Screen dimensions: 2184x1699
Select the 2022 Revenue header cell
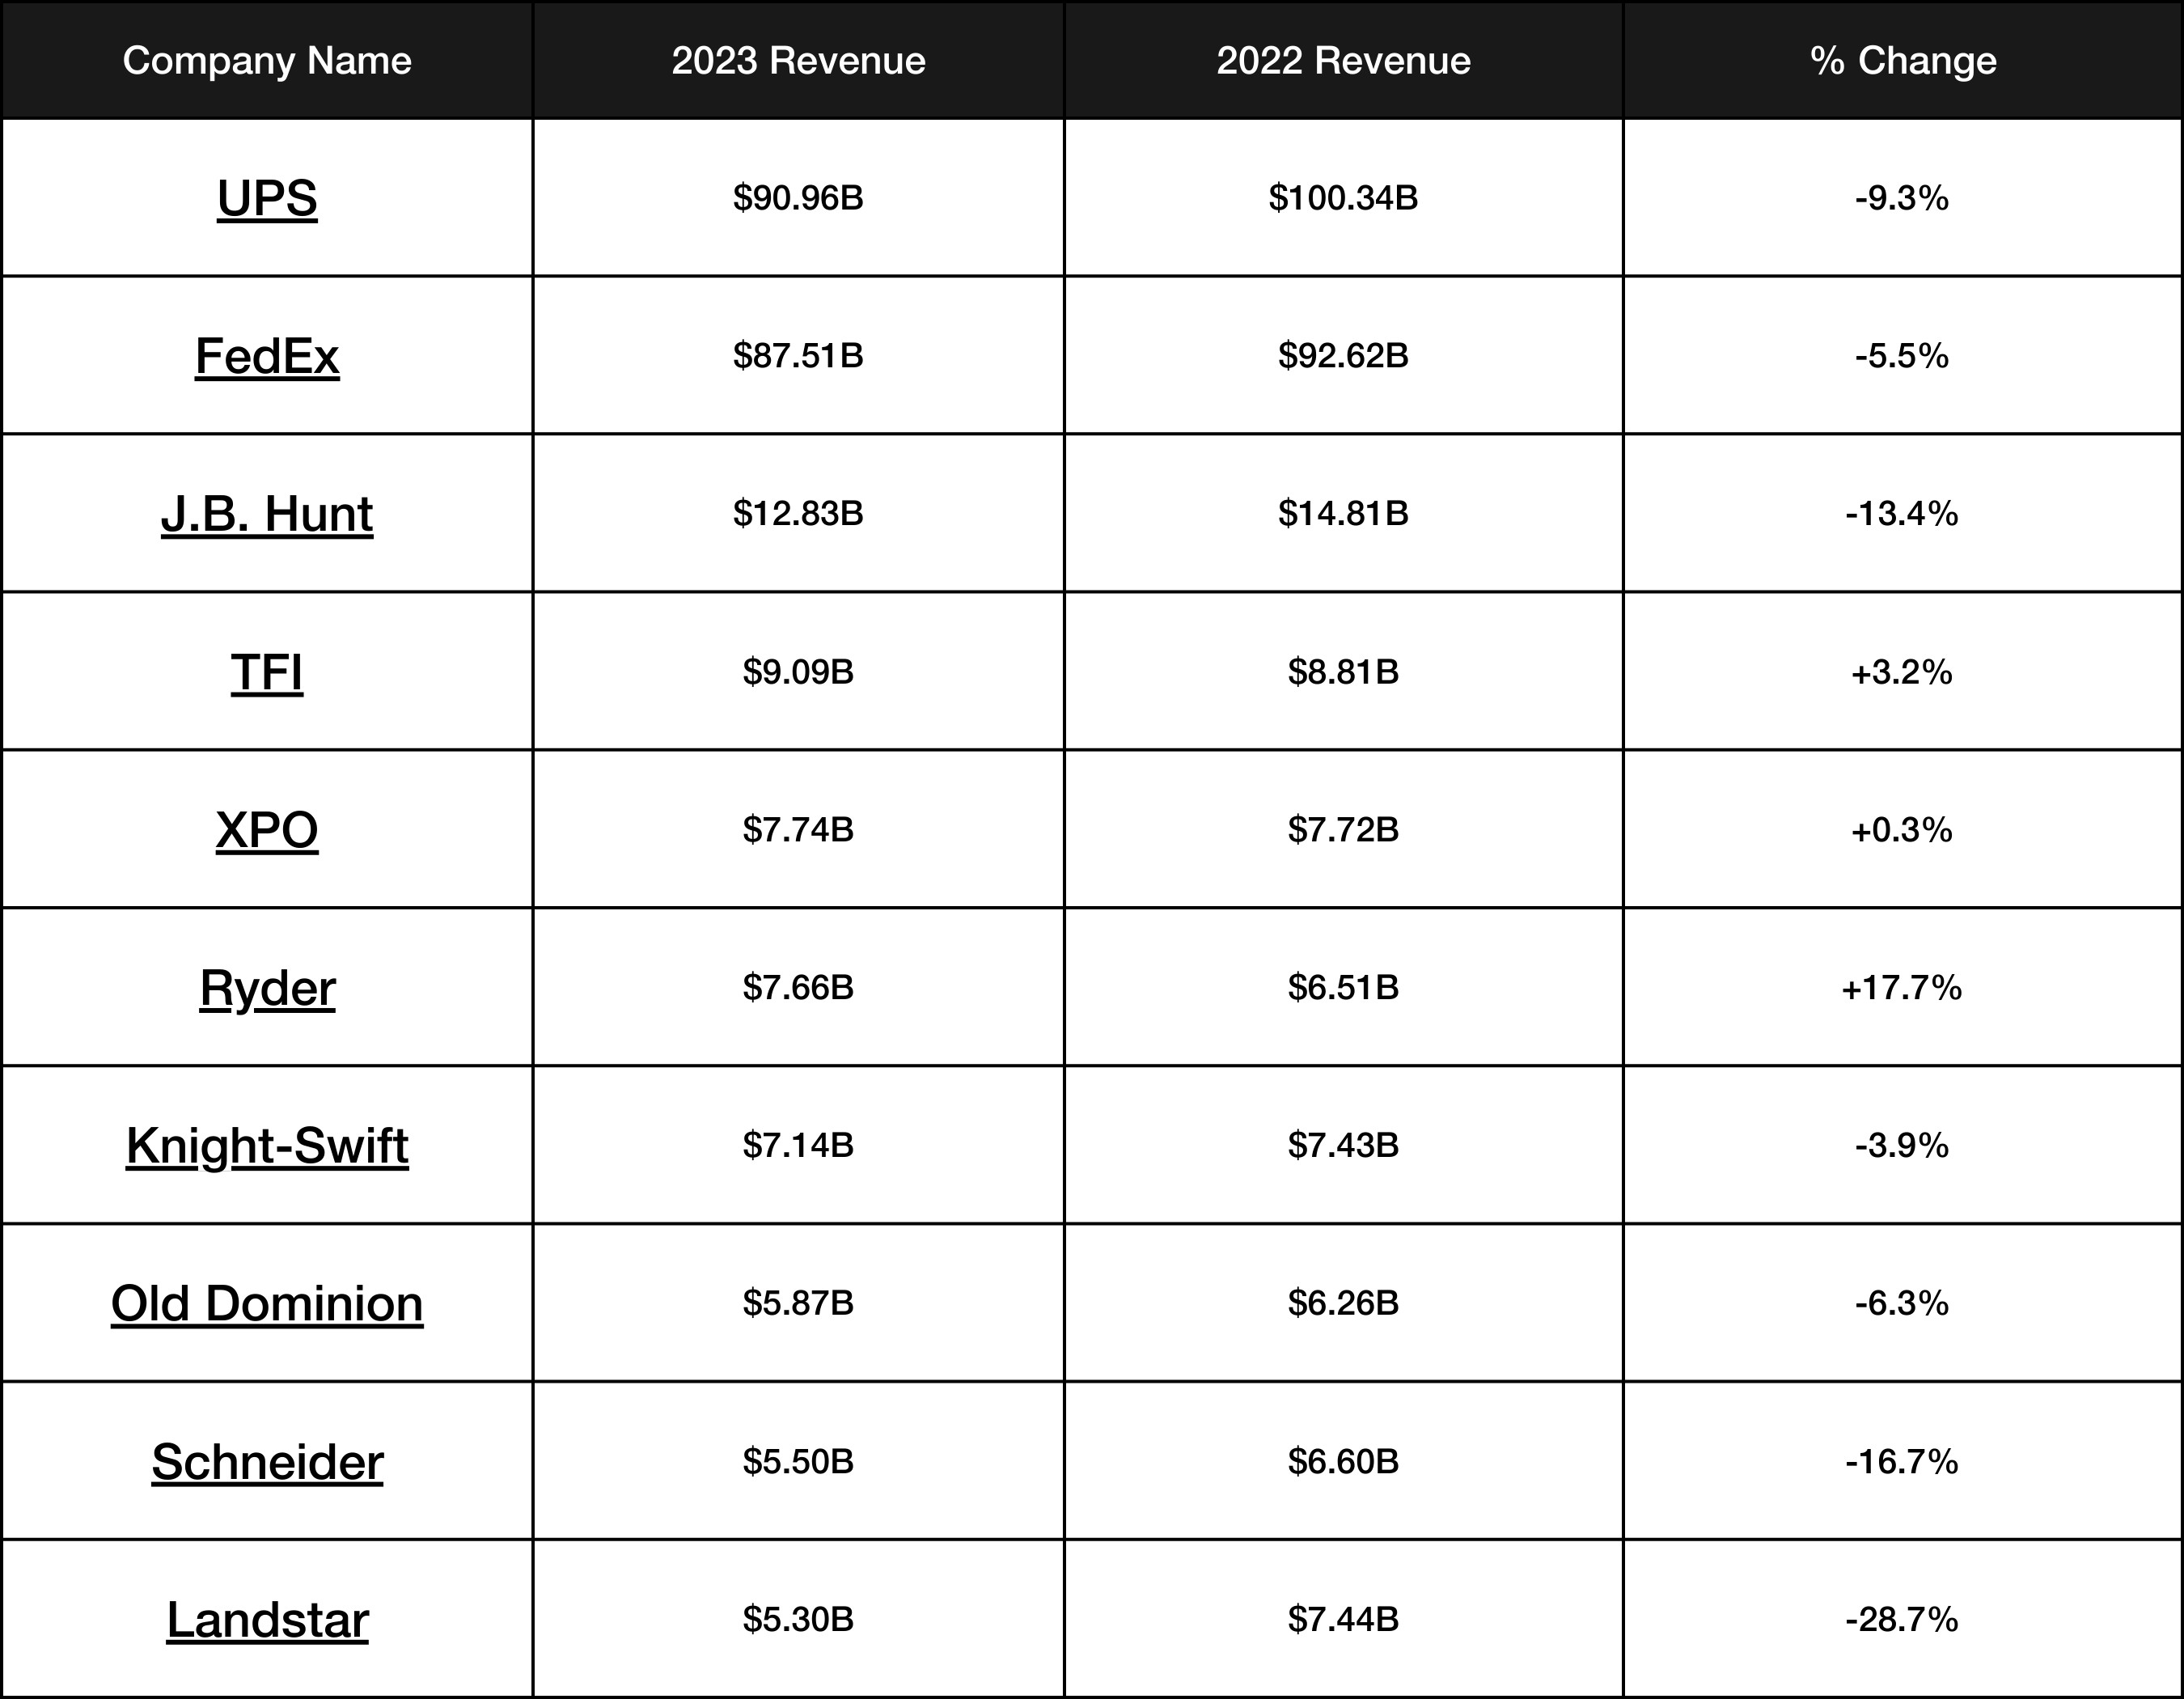1343,61
